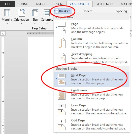Expand the Orientation dropdown arrow

(21, 23)
